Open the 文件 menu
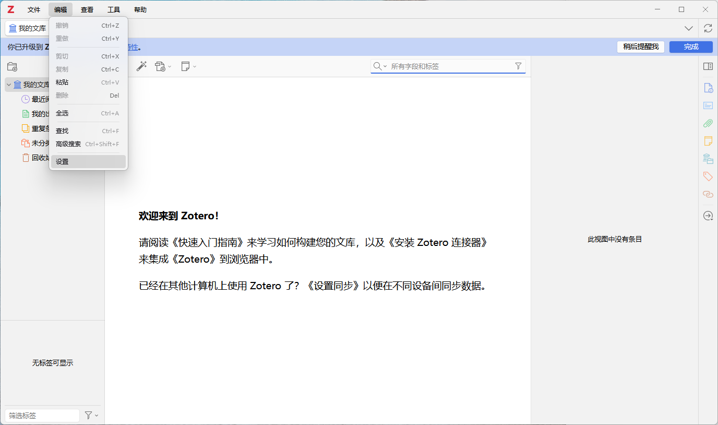The height and width of the screenshot is (425, 718). pos(34,9)
